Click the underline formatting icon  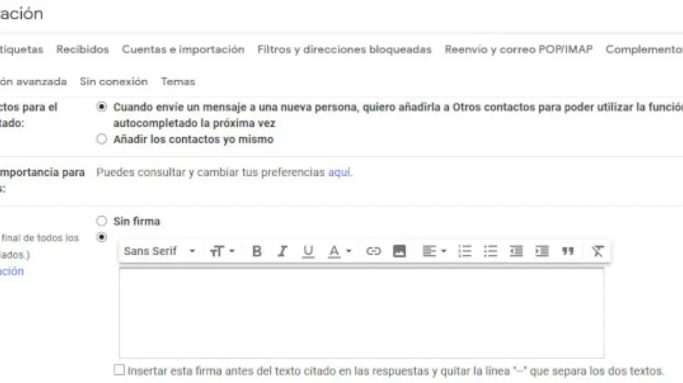click(308, 251)
